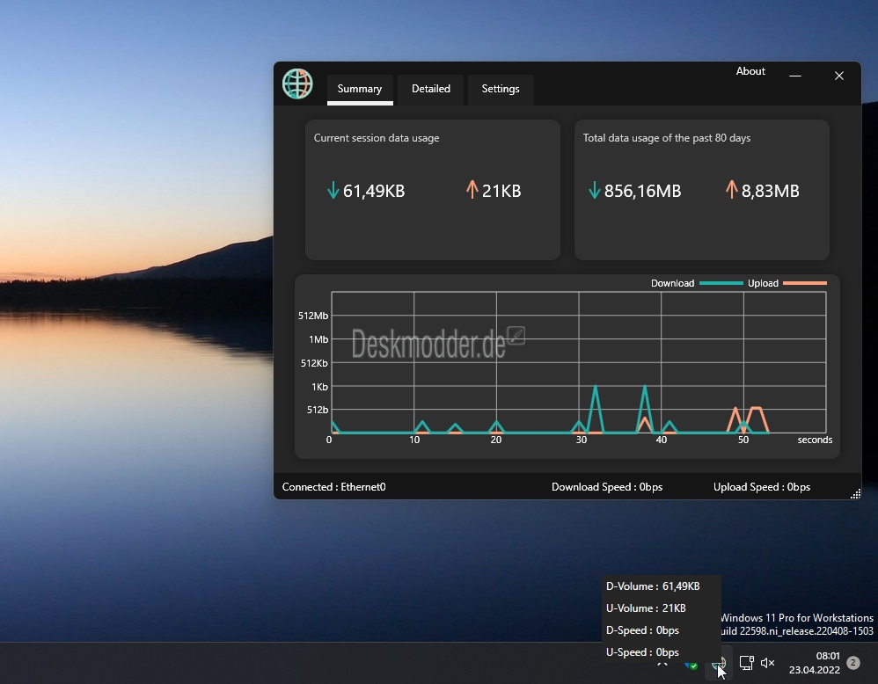
Task: Switch to the Summary tab
Action: [360, 89]
